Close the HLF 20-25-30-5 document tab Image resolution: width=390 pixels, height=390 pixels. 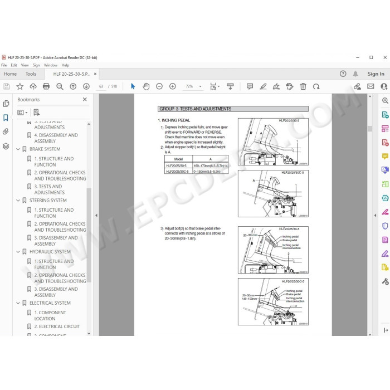click(95, 74)
